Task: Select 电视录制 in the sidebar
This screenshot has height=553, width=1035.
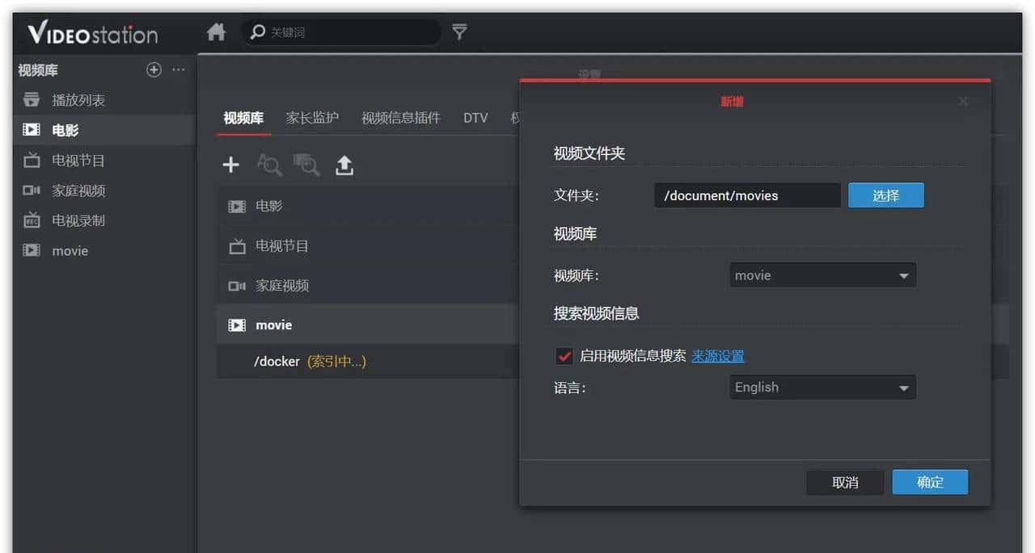Action: [77, 220]
